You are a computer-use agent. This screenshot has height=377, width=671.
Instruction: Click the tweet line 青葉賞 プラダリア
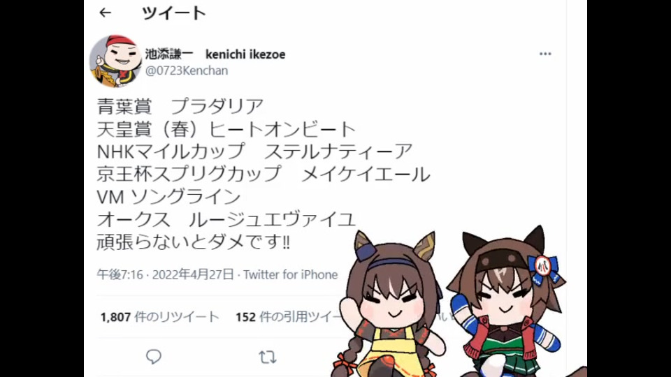[180, 106]
